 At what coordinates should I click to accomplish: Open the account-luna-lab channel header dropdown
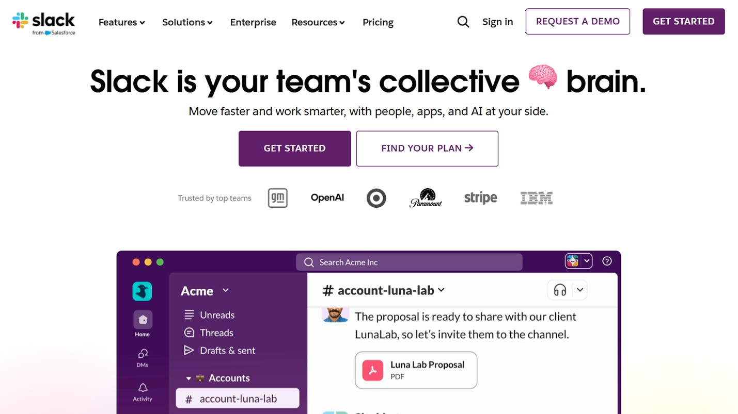click(x=441, y=290)
